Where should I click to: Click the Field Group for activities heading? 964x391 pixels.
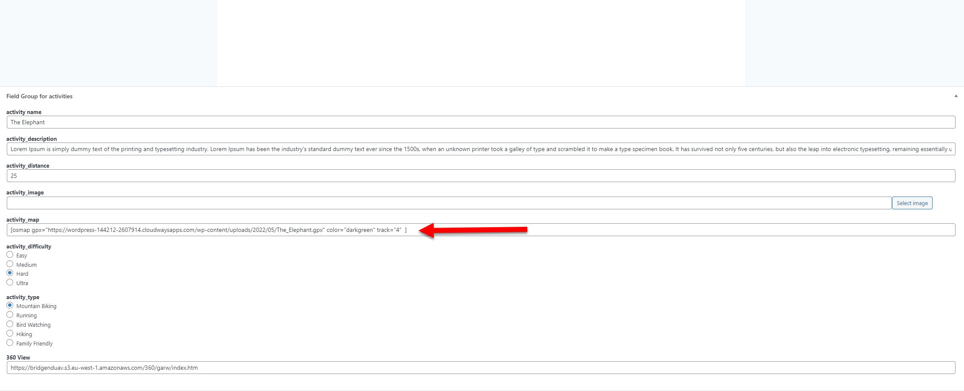[40, 96]
